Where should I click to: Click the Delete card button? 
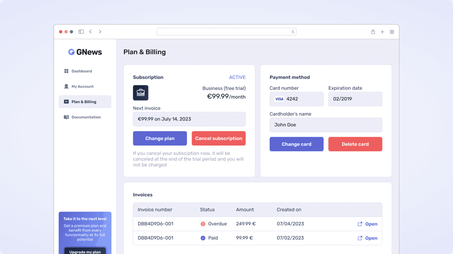(x=355, y=144)
